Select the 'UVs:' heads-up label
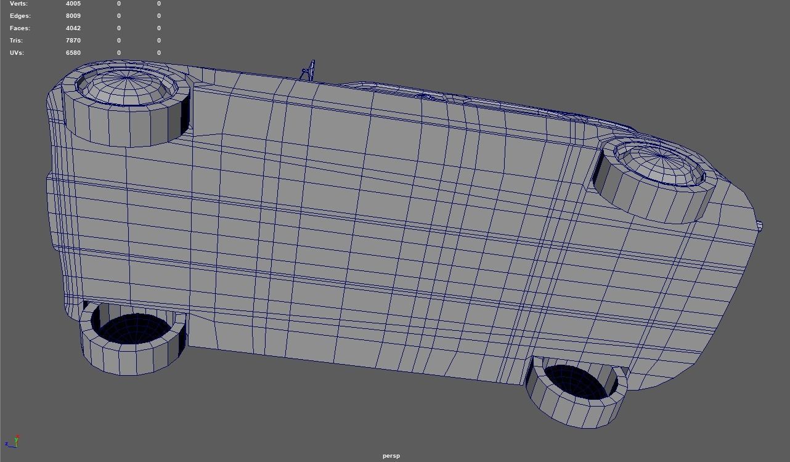This screenshot has height=462, width=790. pyautogui.click(x=17, y=53)
